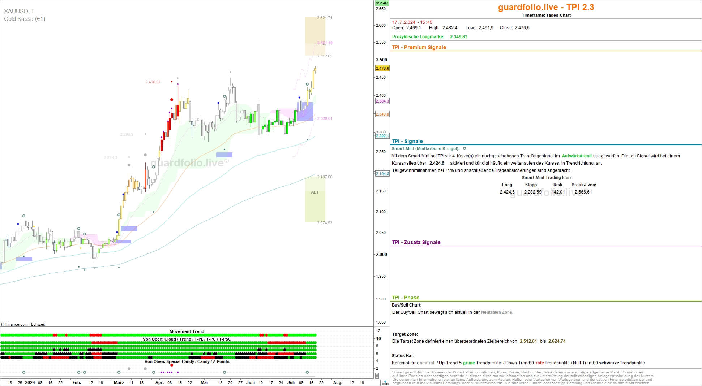
Task: Click the Juni label on time axis
Action: [x=251, y=382]
